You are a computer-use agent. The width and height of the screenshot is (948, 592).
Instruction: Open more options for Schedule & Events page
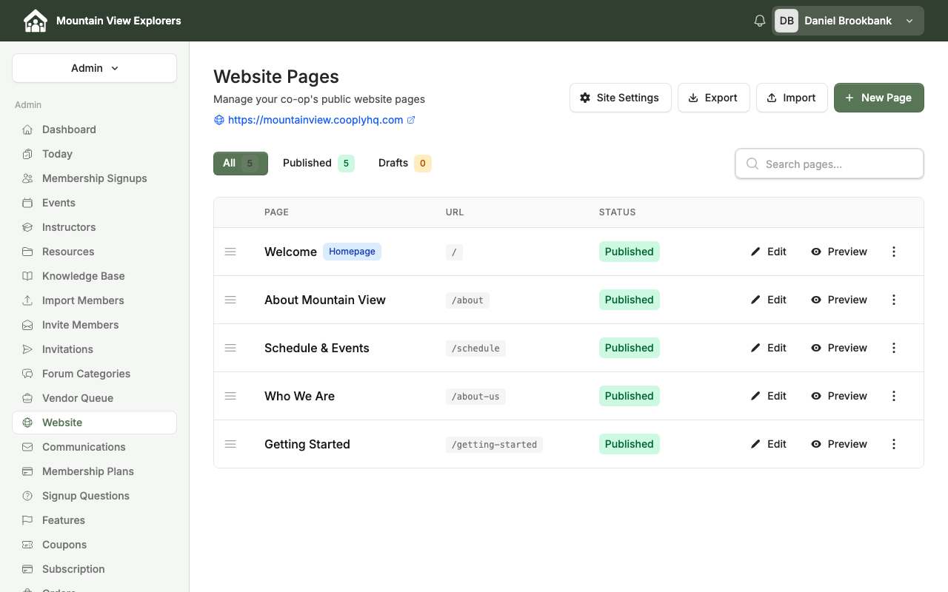(894, 348)
